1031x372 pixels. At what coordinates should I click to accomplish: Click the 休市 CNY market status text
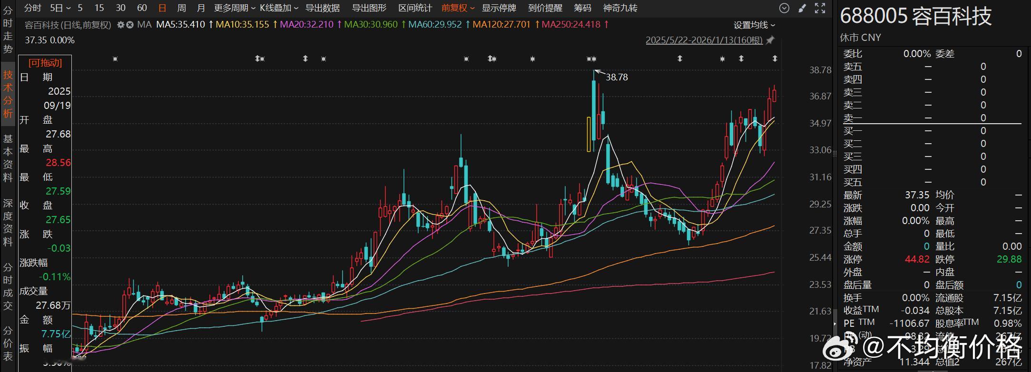(861, 38)
